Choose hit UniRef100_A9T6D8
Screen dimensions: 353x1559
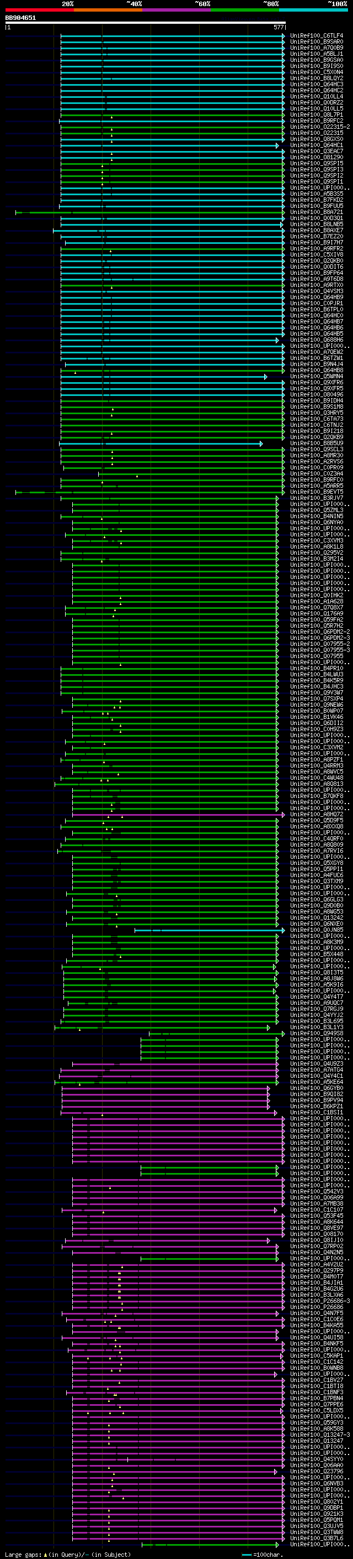point(316,279)
